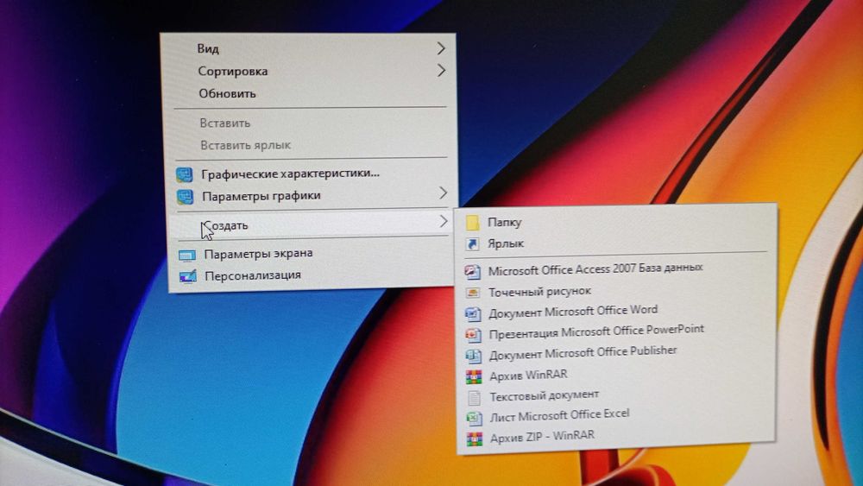863x486 pixels.
Task: Click the icon next to Архив ZIP - WinRAR
Action: [474, 439]
